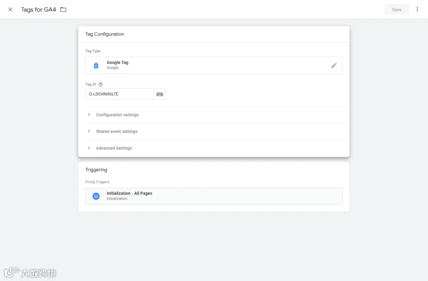Open variable picker next to Tag ID
The width and height of the screenshot is (428, 281).
pyautogui.click(x=160, y=94)
